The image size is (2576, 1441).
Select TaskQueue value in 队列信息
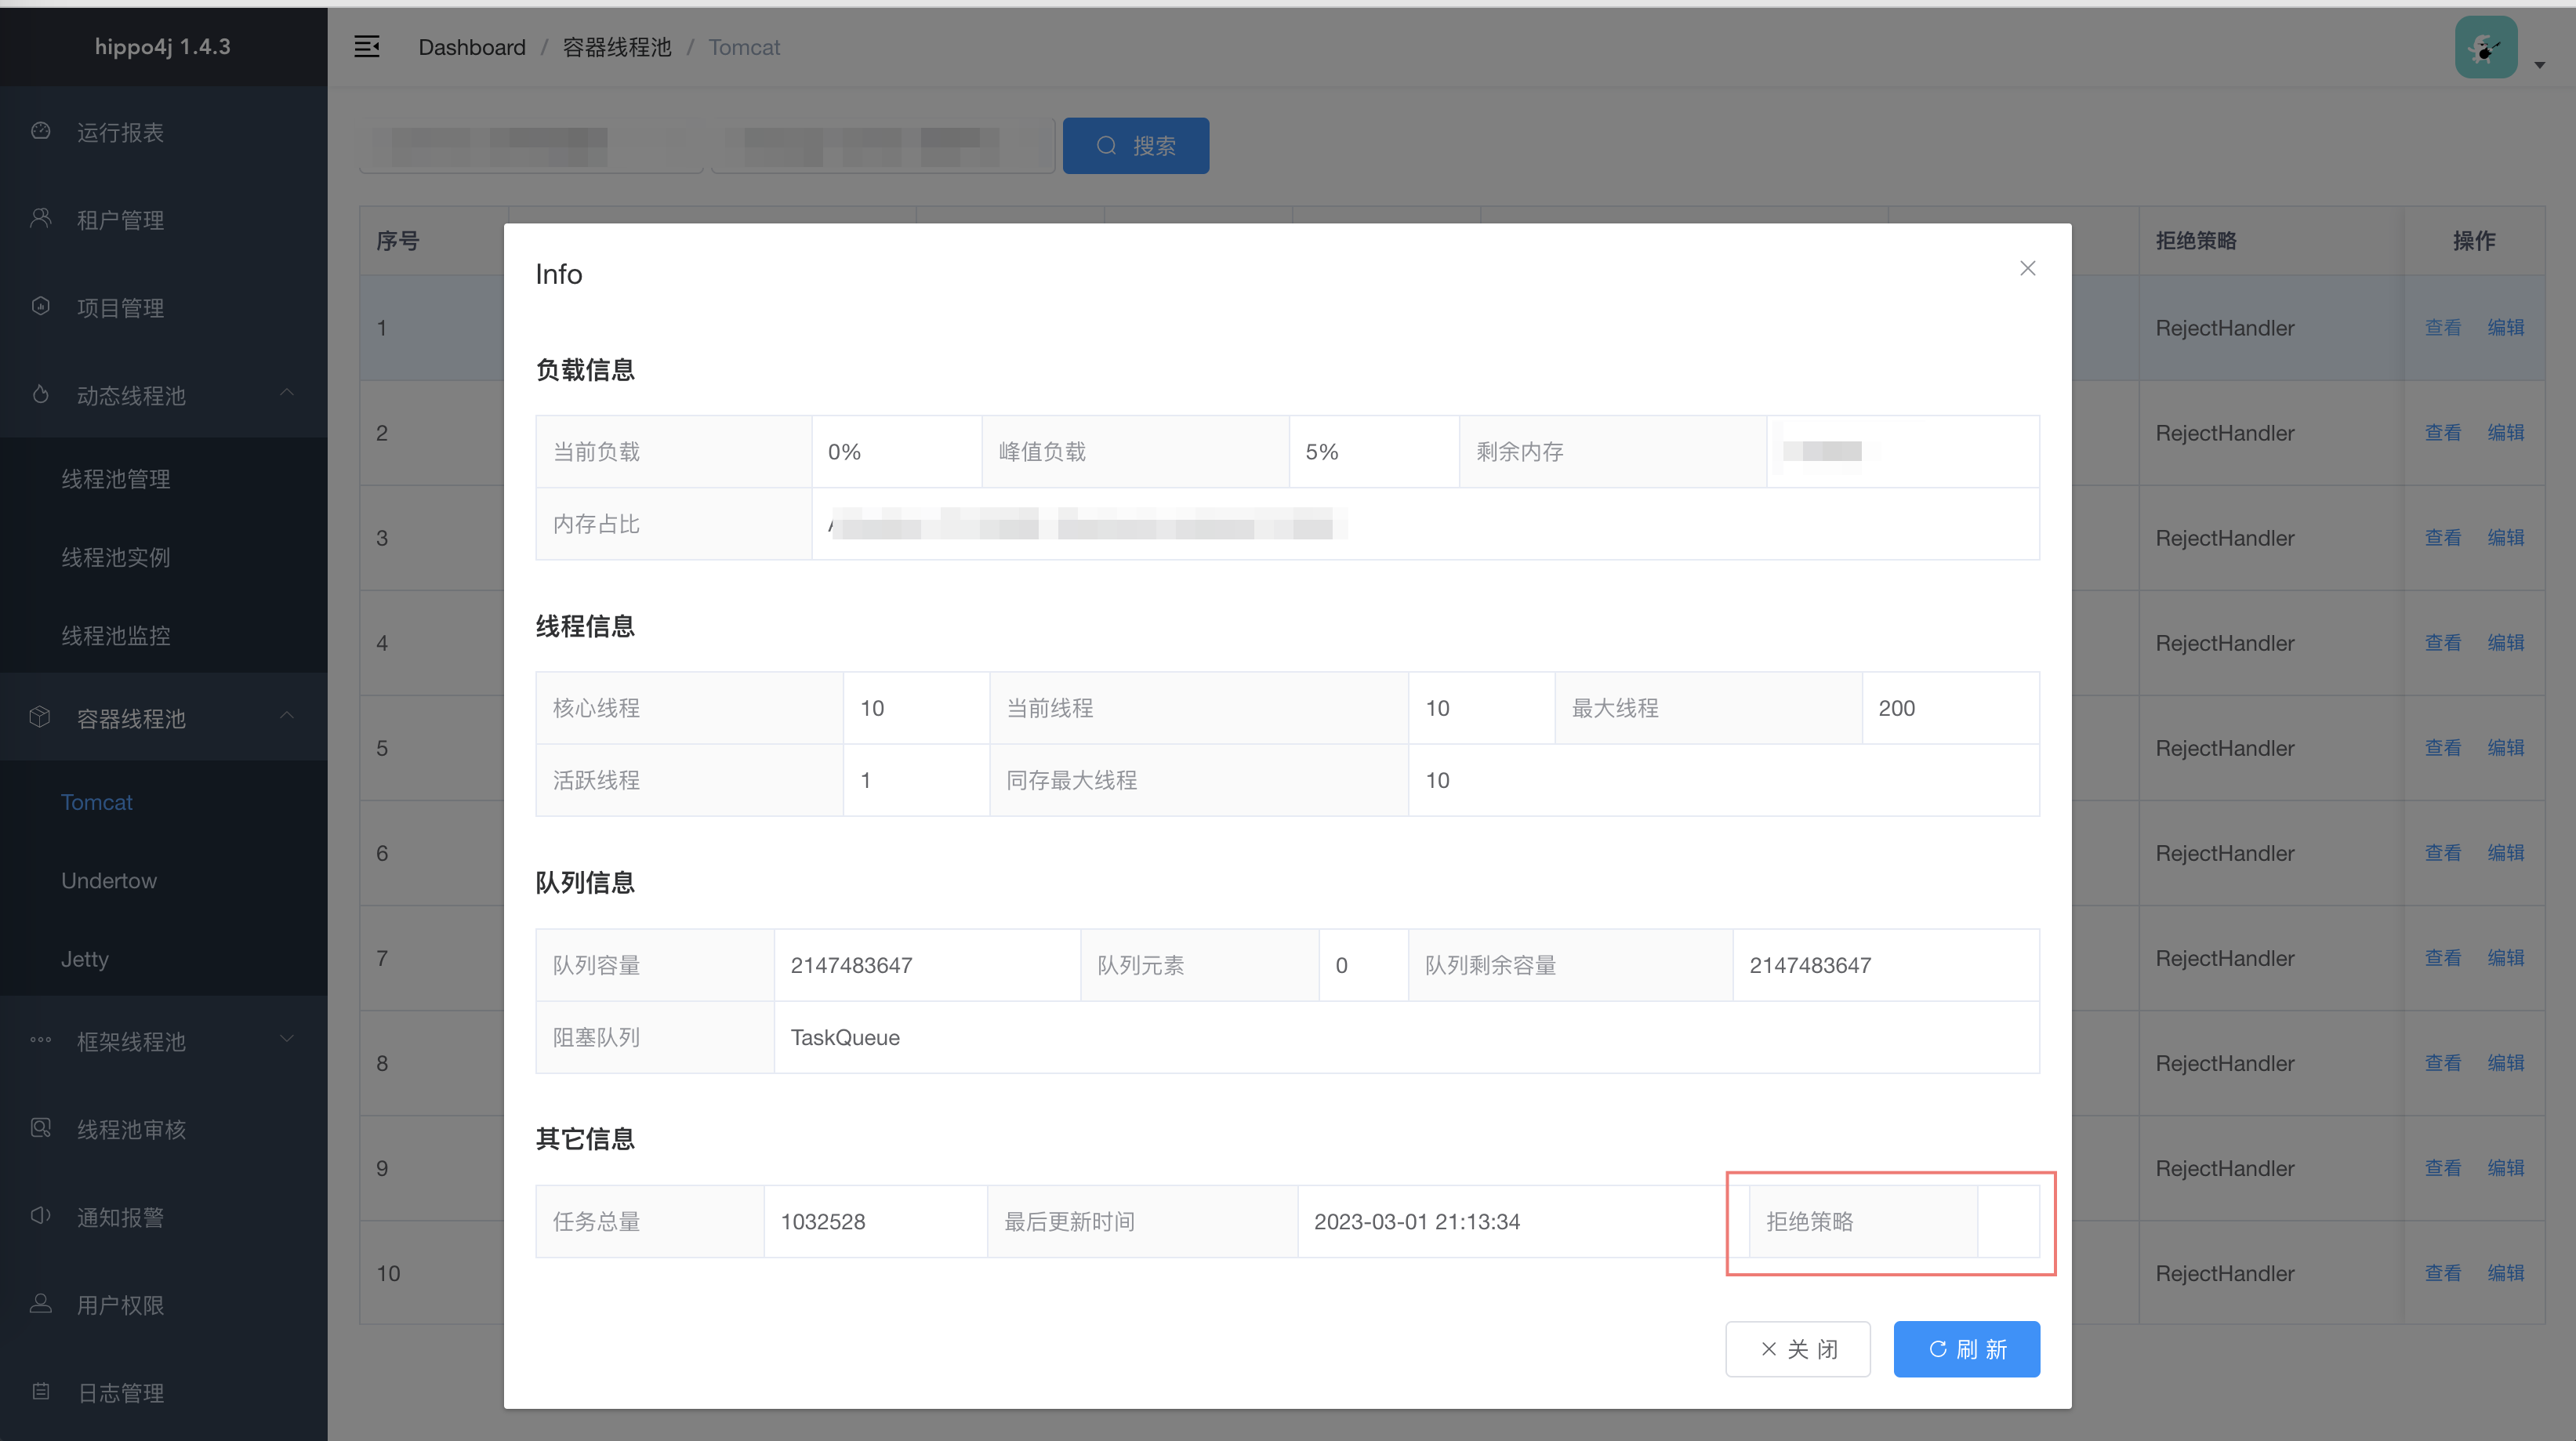845,1037
